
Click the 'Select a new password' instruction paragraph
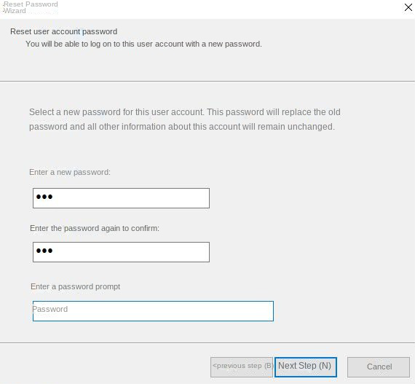click(185, 119)
